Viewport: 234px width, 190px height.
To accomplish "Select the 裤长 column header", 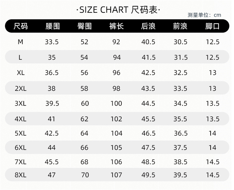I will coord(116,26).
